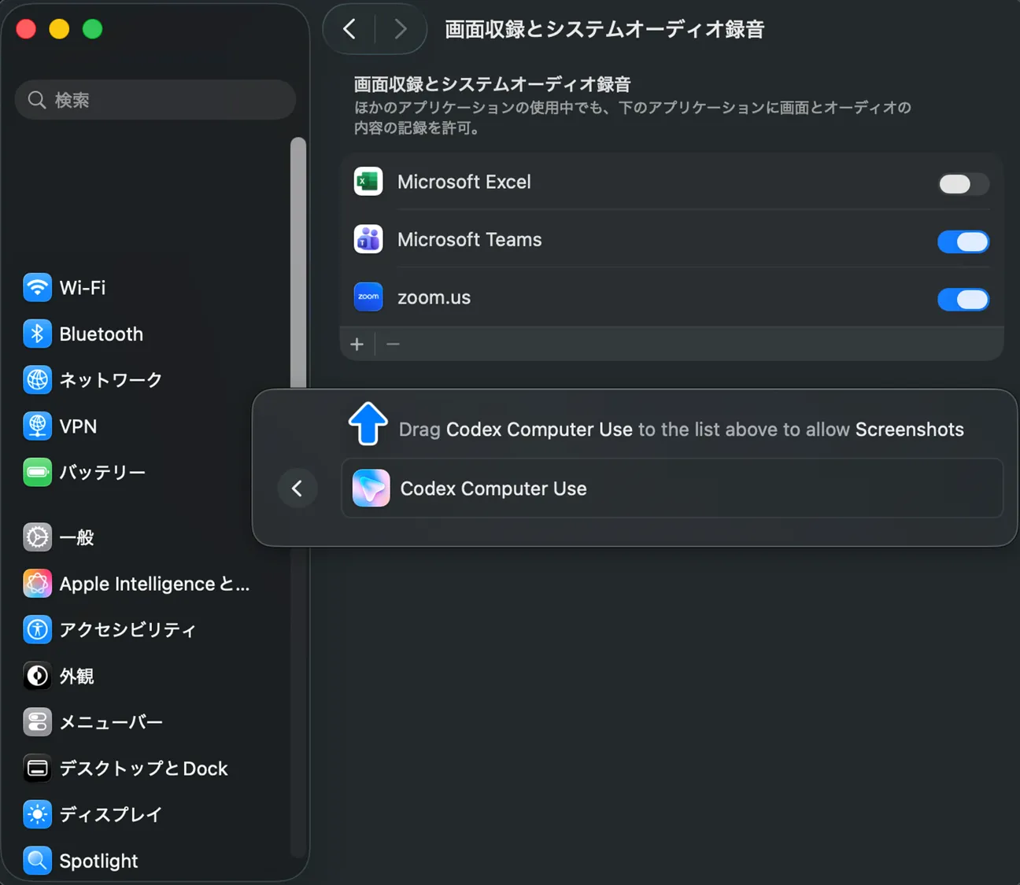Click the back chevron in Codex overlay
Image resolution: width=1020 pixels, height=885 pixels.
[x=297, y=489]
